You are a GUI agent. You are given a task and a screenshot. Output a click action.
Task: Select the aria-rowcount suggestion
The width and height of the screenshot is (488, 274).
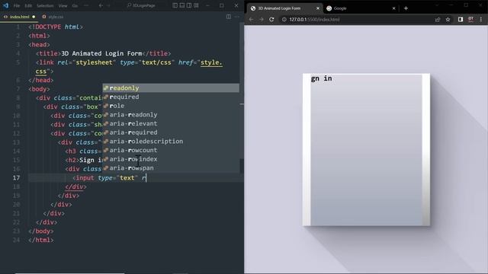click(171, 151)
